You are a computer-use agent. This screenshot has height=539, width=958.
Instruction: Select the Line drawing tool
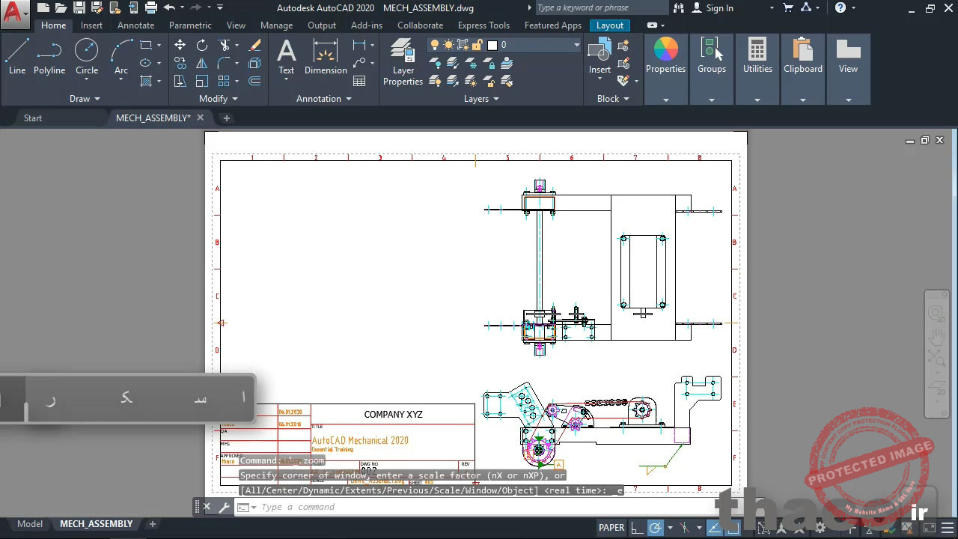coord(16,57)
